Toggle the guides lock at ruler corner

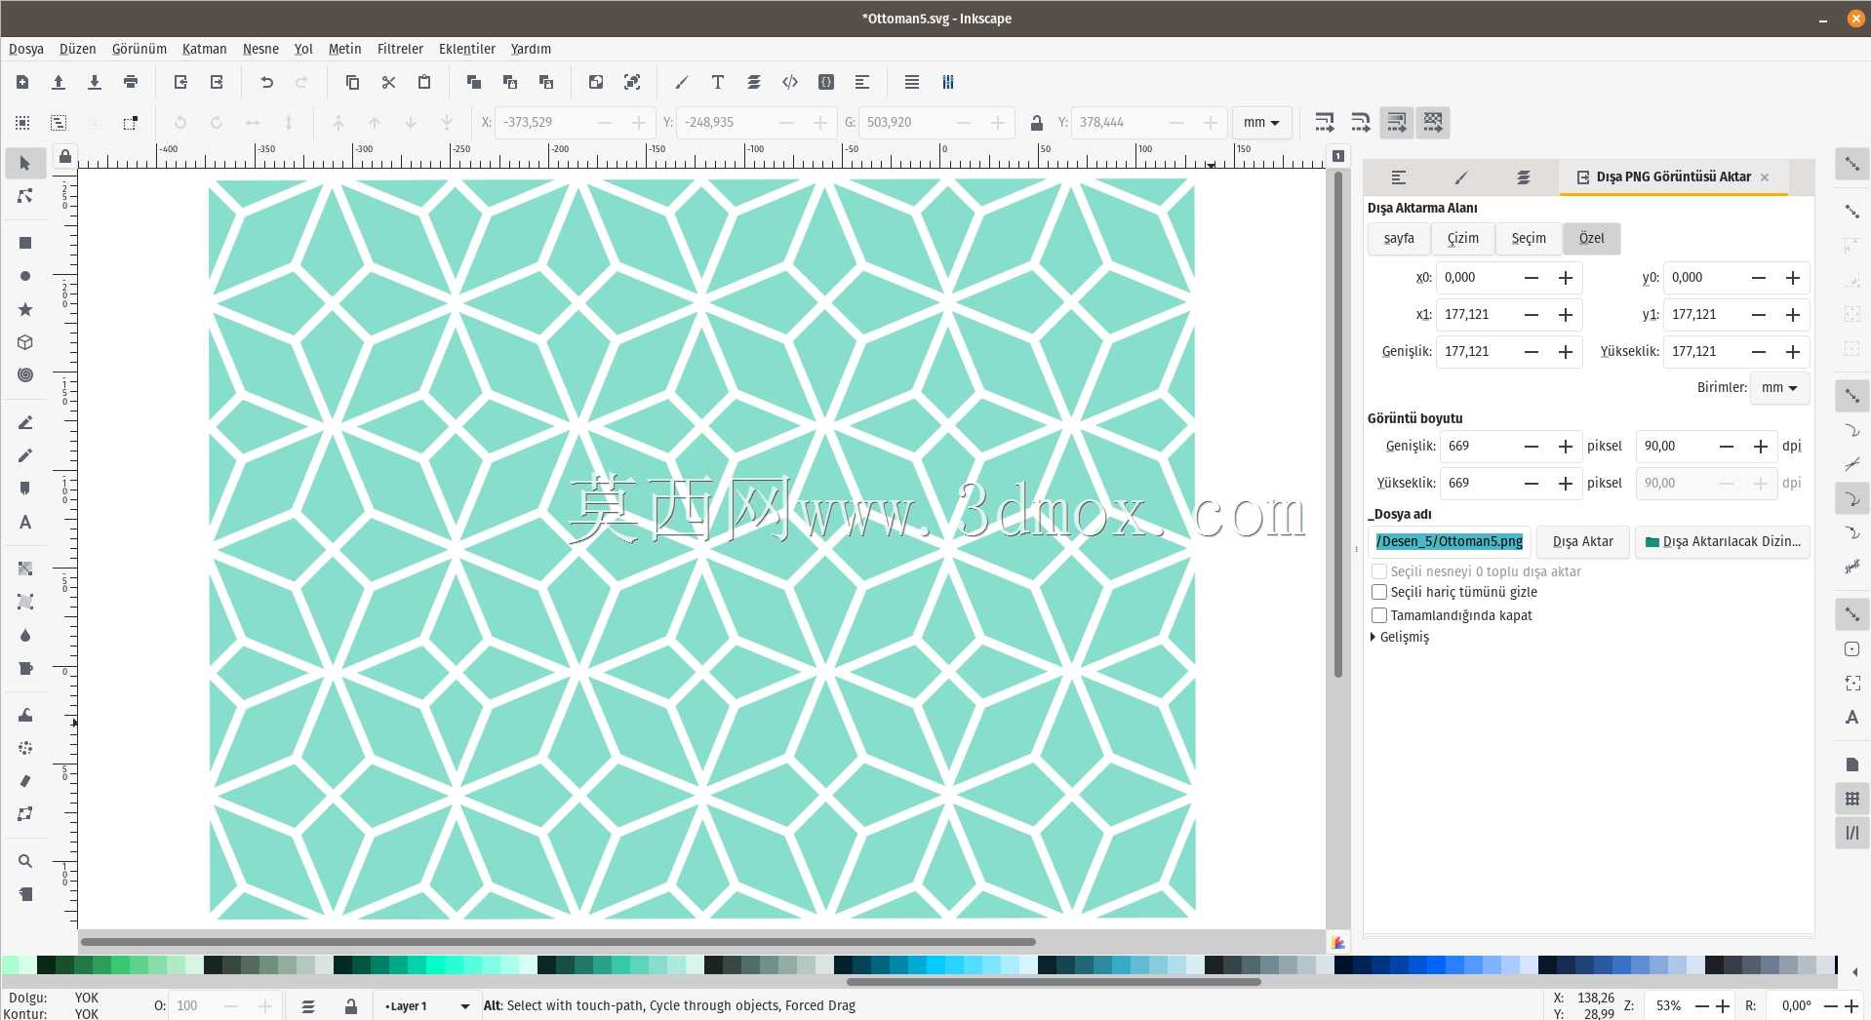click(64, 156)
